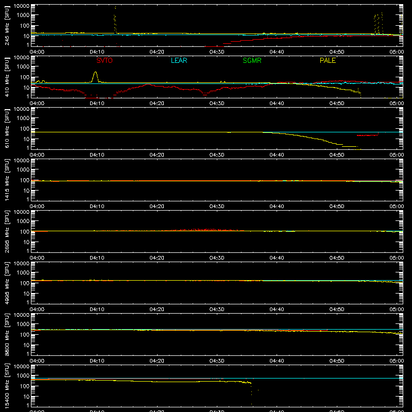Click the 04:00 tick label under the 410 MHz plot

point(37,104)
